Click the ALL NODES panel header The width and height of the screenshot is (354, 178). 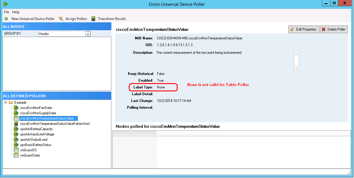click(57, 26)
